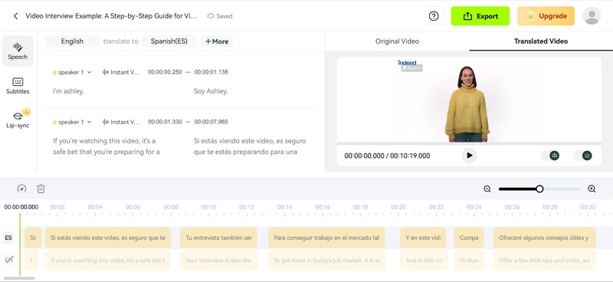Click the Export button
The width and height of the screenshot is (613, 282).
pos(480,16)
